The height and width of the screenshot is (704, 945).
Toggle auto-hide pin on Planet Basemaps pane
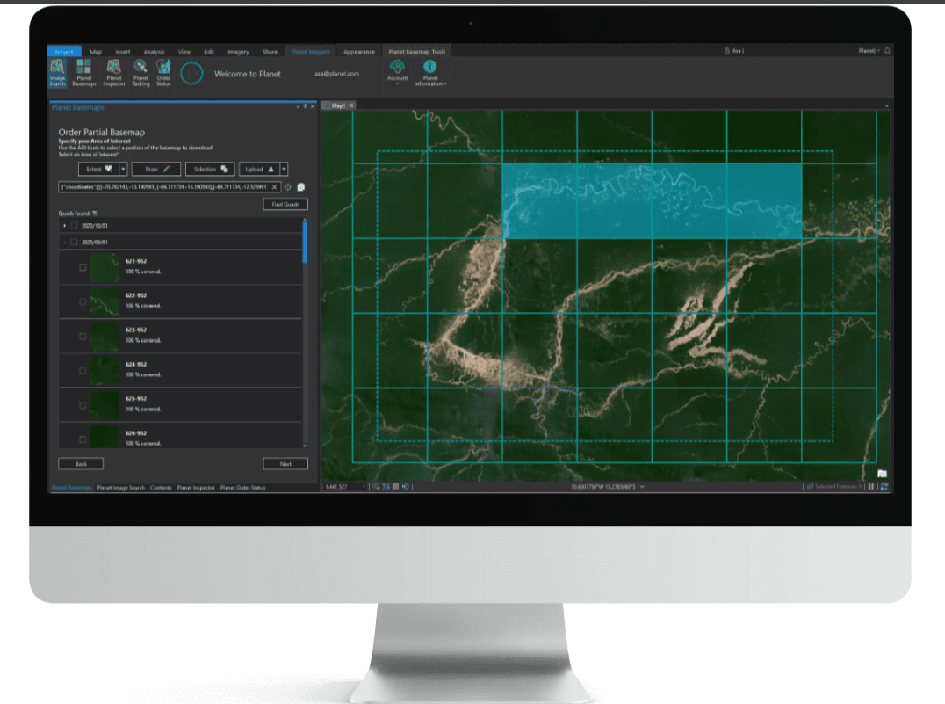coord(305,106)
